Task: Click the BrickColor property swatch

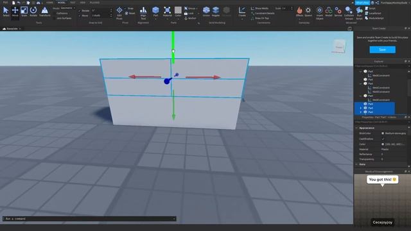Action: (x=383, y=133)
